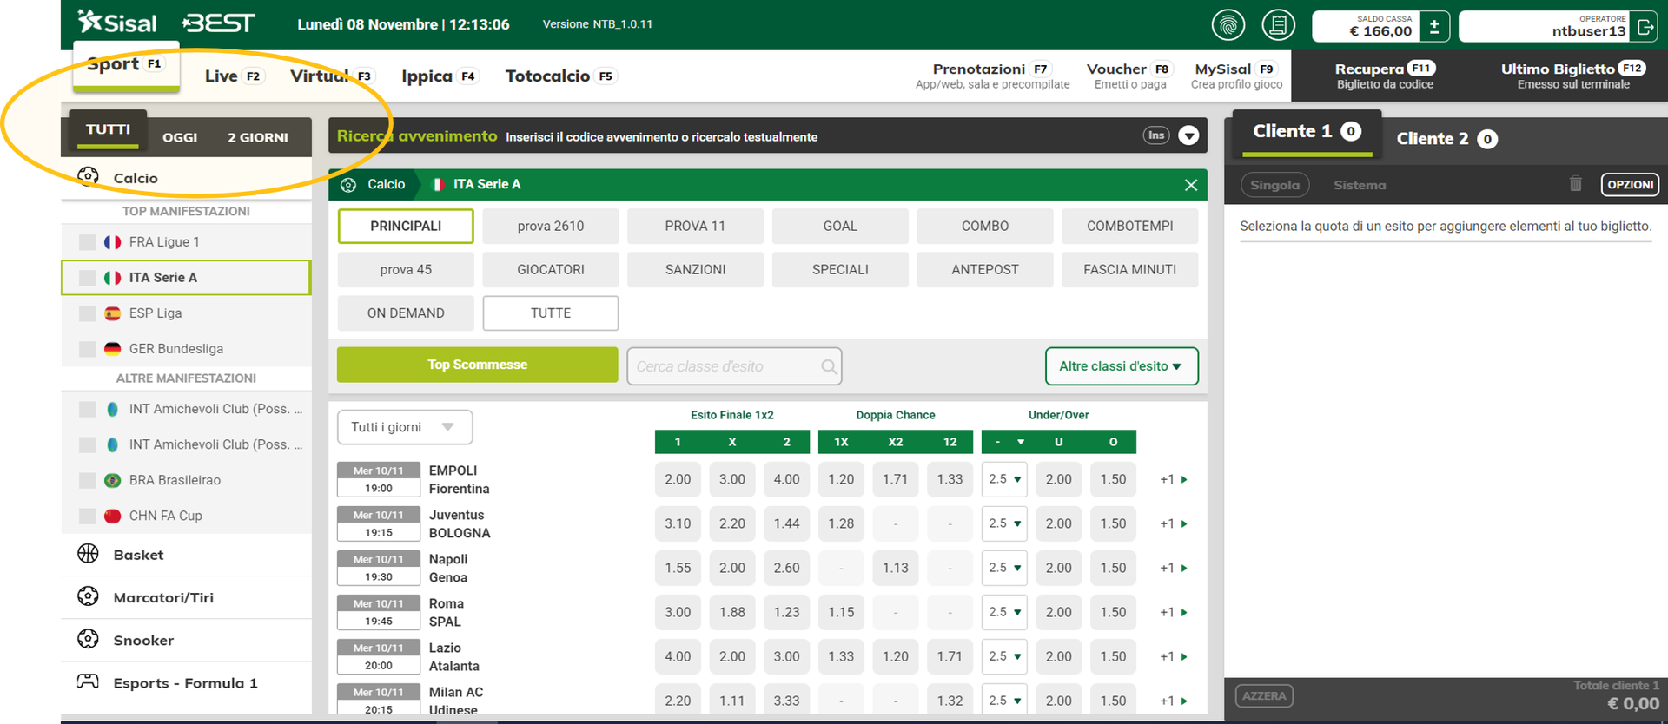Screen dimensions: 1668x724
Task: Tick the first INT Amichevoli Club checkbox
Action: coord(87,409)
